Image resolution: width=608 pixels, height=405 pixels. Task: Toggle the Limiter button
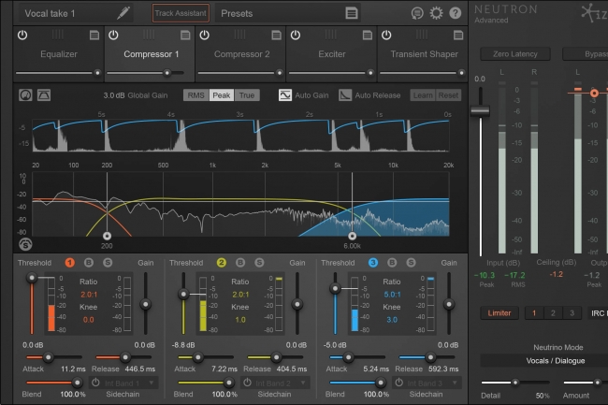point(499,312)
